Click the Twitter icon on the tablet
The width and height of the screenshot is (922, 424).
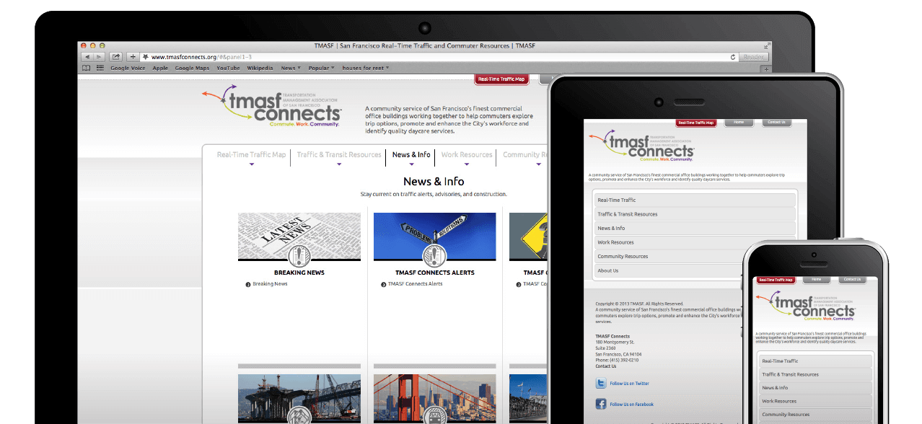[x=601, y=384]
